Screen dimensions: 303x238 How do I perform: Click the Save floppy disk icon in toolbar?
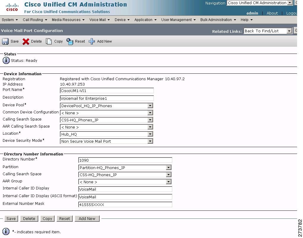[5, 41]
